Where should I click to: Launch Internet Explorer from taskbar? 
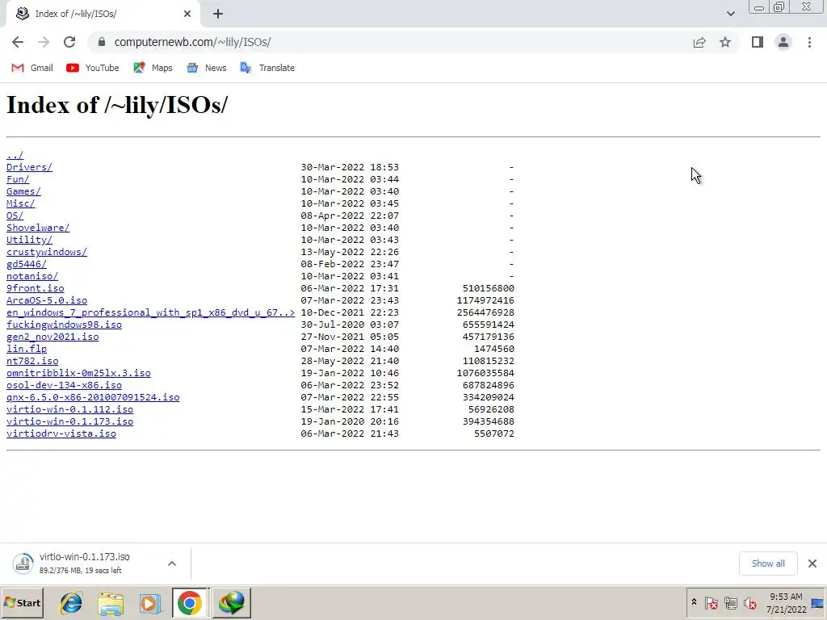[71, 603]
